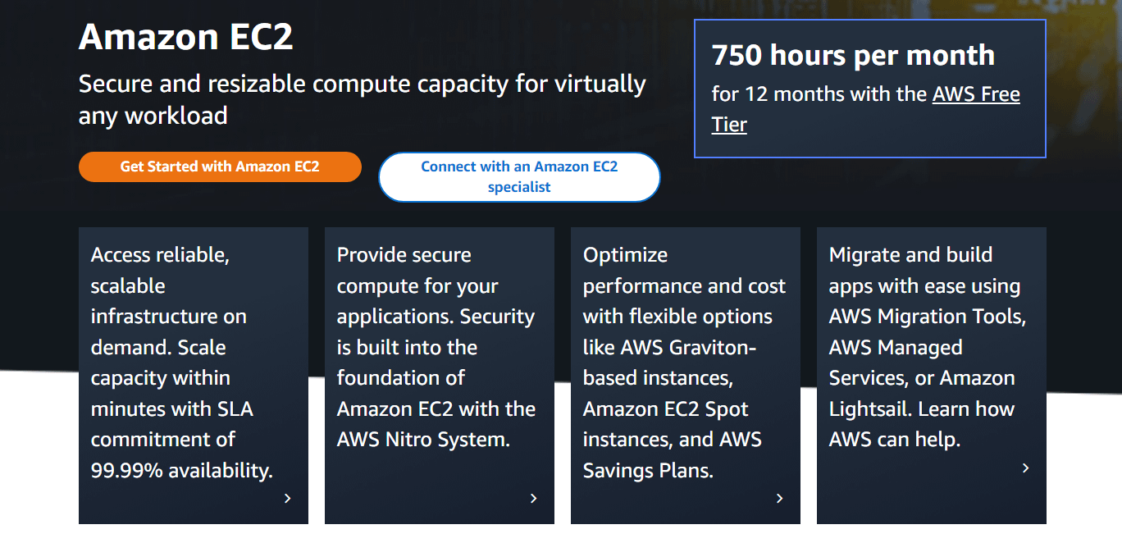Viewport: 1122px width, 543px height.
Task: Click the Amazon EC2 Spot instances text
Action: (666, 424)
